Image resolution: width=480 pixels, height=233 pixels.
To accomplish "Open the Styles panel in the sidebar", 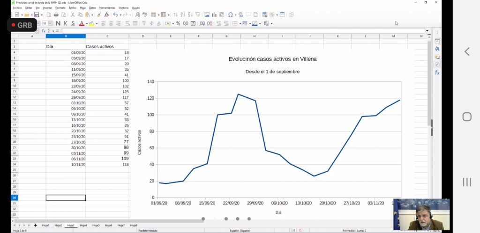I will (x=437, y=49).
